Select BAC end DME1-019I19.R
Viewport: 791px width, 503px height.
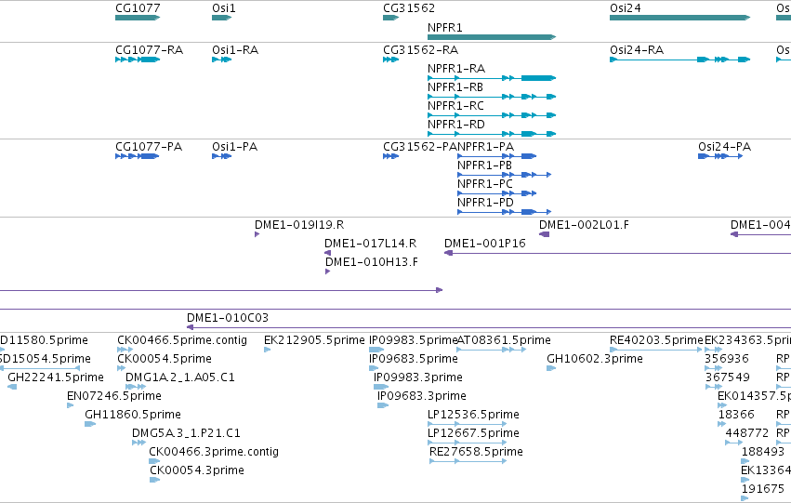pyautogui.click(x=257, y=234)
